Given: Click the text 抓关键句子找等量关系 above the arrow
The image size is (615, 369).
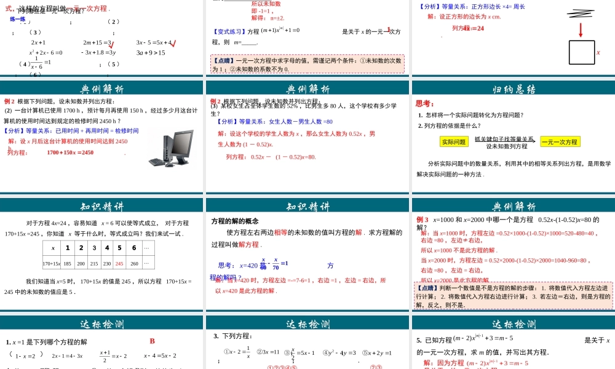Looking at the screenshot, I should tap(504, 139).
